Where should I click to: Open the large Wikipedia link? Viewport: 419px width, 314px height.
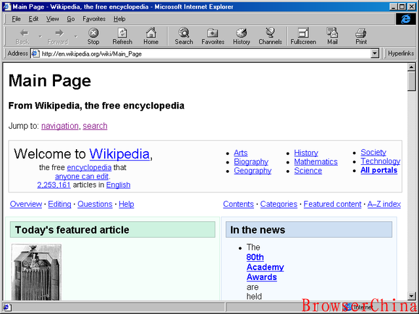click(119, 154)
